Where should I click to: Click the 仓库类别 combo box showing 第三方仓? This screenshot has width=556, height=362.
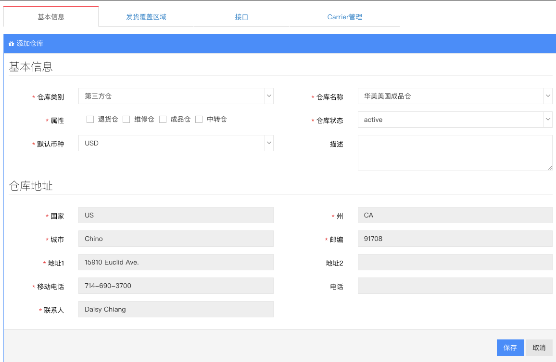coord(176,96)
